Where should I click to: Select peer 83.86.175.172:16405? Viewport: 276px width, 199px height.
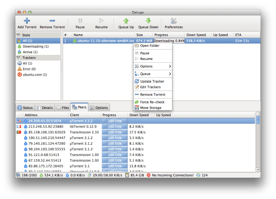[136, 166]
